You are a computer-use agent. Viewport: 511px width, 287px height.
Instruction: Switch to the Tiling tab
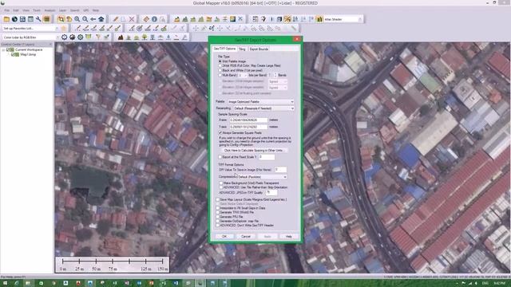(x=242, y=49)
